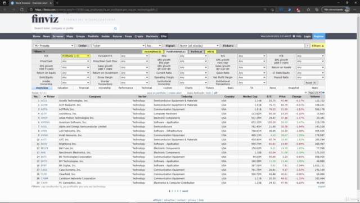Click the Help question mark link

(x=297, y=36)
